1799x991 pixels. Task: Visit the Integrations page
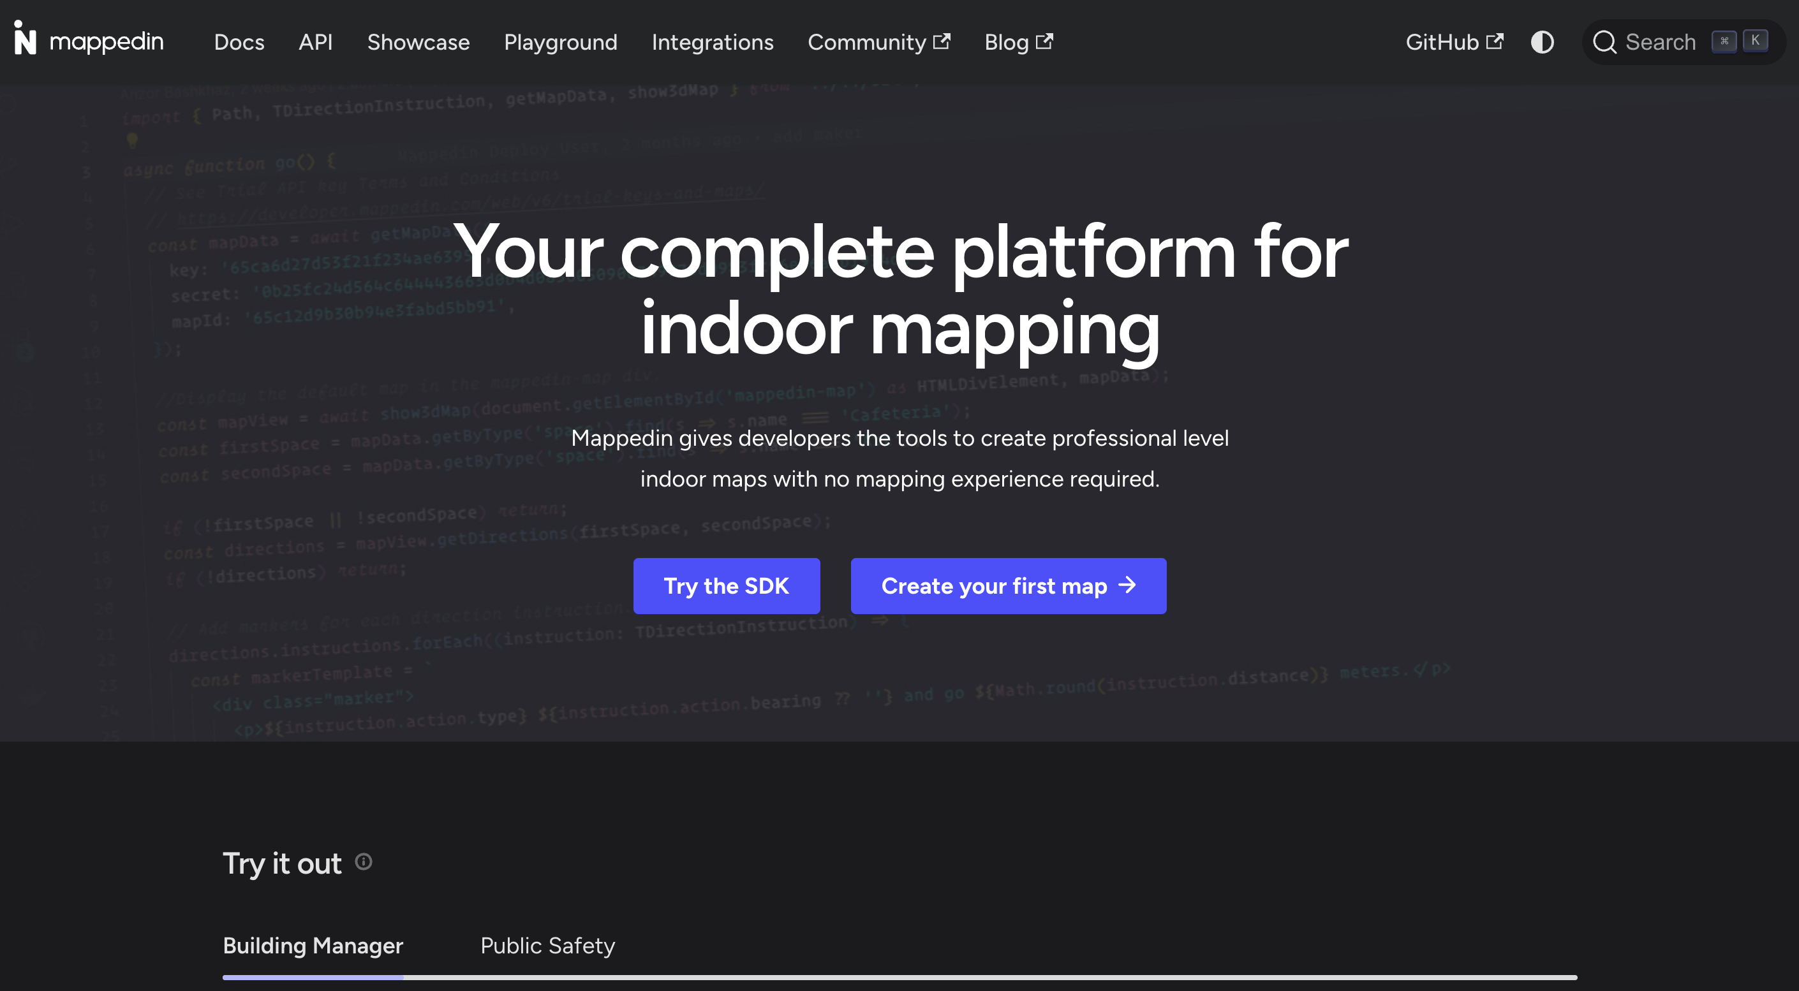click(713, 42)
